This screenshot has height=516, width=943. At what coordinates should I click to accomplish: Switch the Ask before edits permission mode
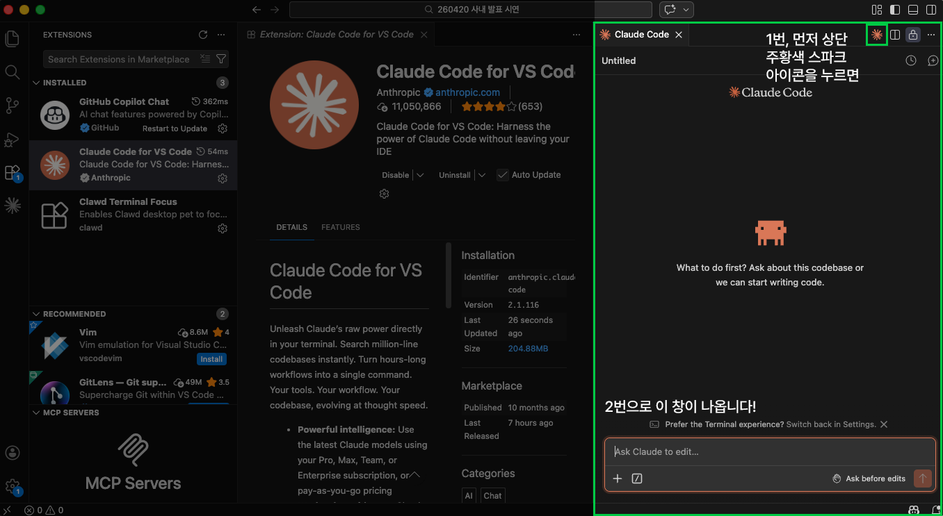tap(869, 478)
